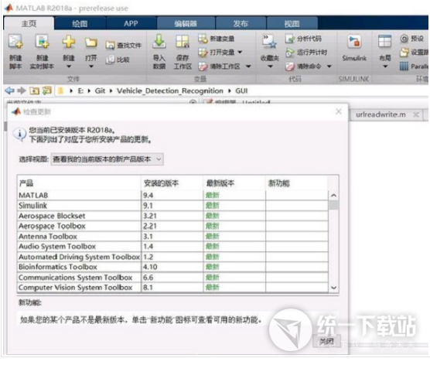
Task: Click New Variable (新建变量) icon
Action: (x=203, y=39)
